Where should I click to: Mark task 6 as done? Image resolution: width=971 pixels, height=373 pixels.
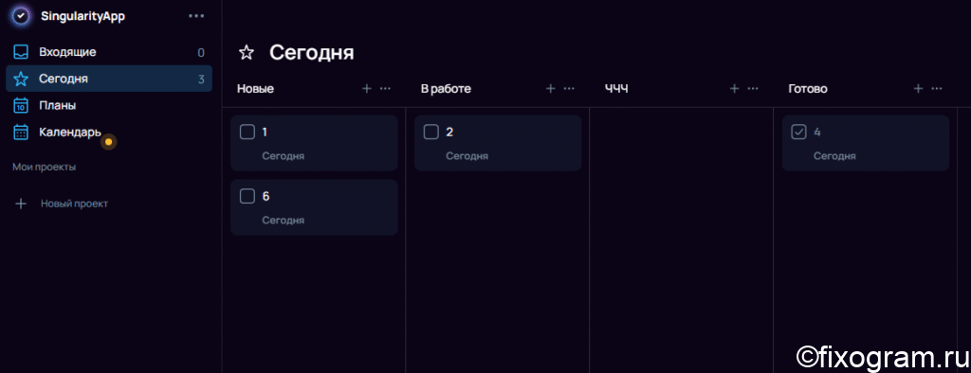[x=247, y=196]
